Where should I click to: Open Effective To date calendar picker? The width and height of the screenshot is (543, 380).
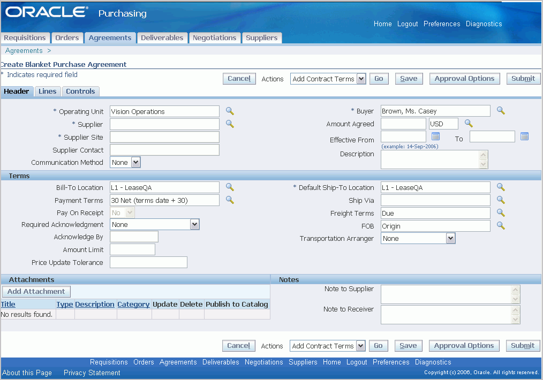point(525,136)
